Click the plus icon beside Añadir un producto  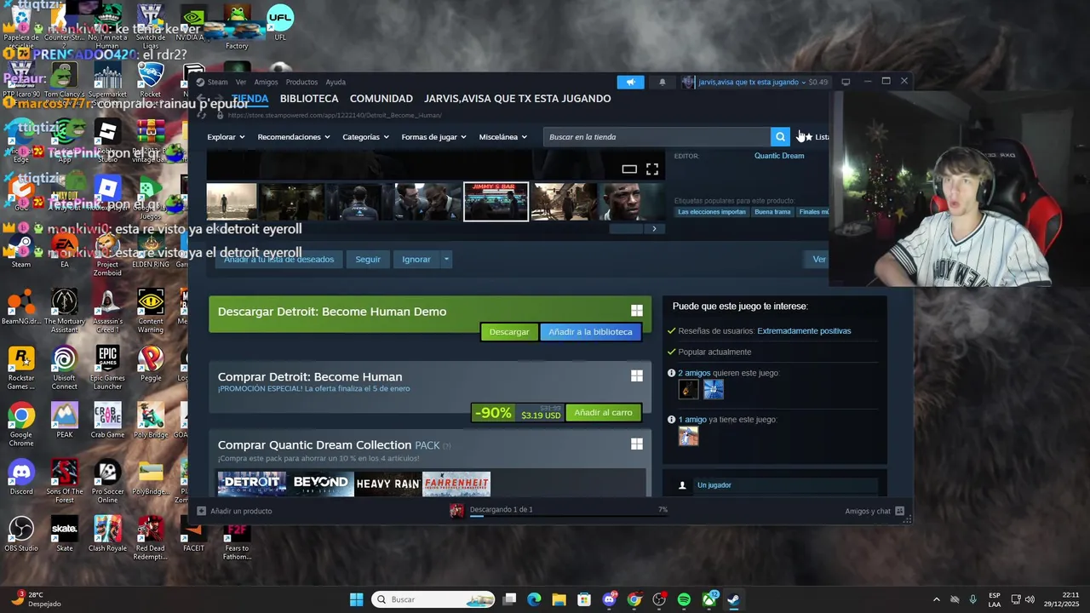(201, 511)
